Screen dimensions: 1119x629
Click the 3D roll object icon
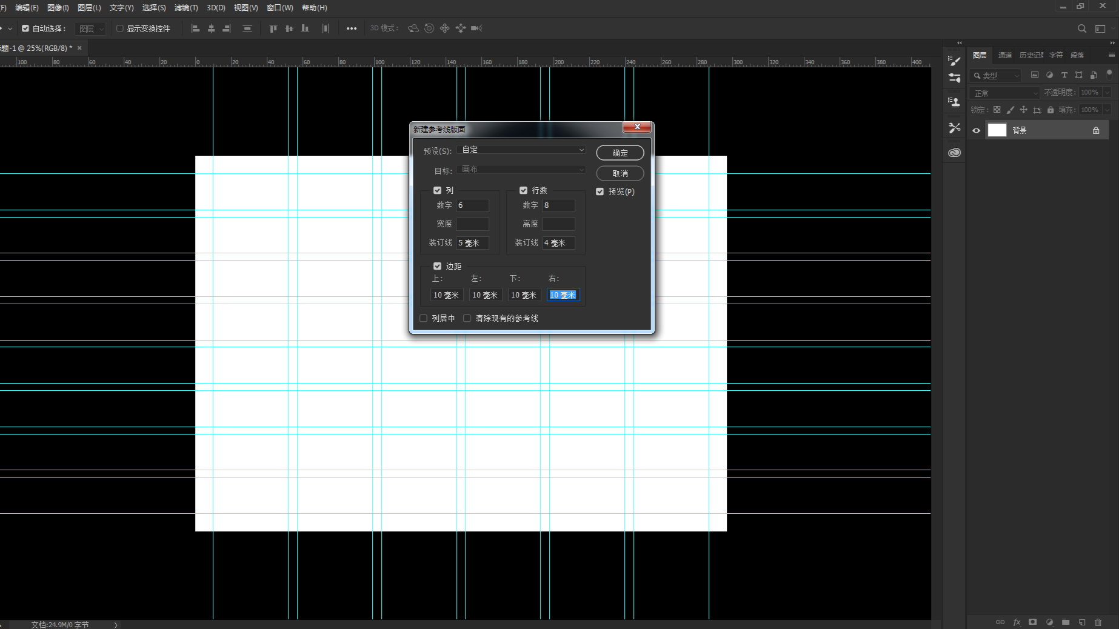click(x=429, y=28)
